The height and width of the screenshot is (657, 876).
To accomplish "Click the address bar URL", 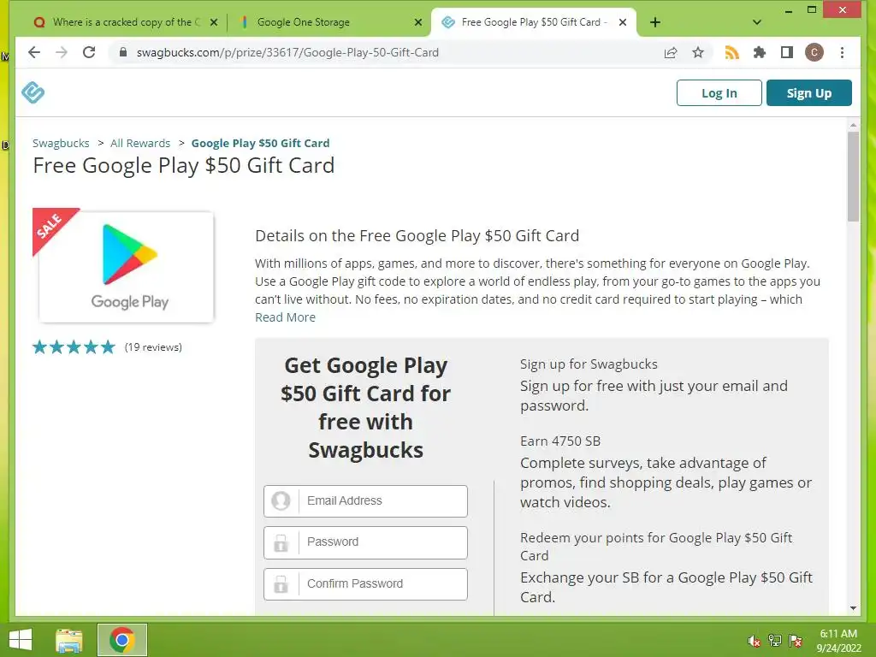I will click(287, 52).
